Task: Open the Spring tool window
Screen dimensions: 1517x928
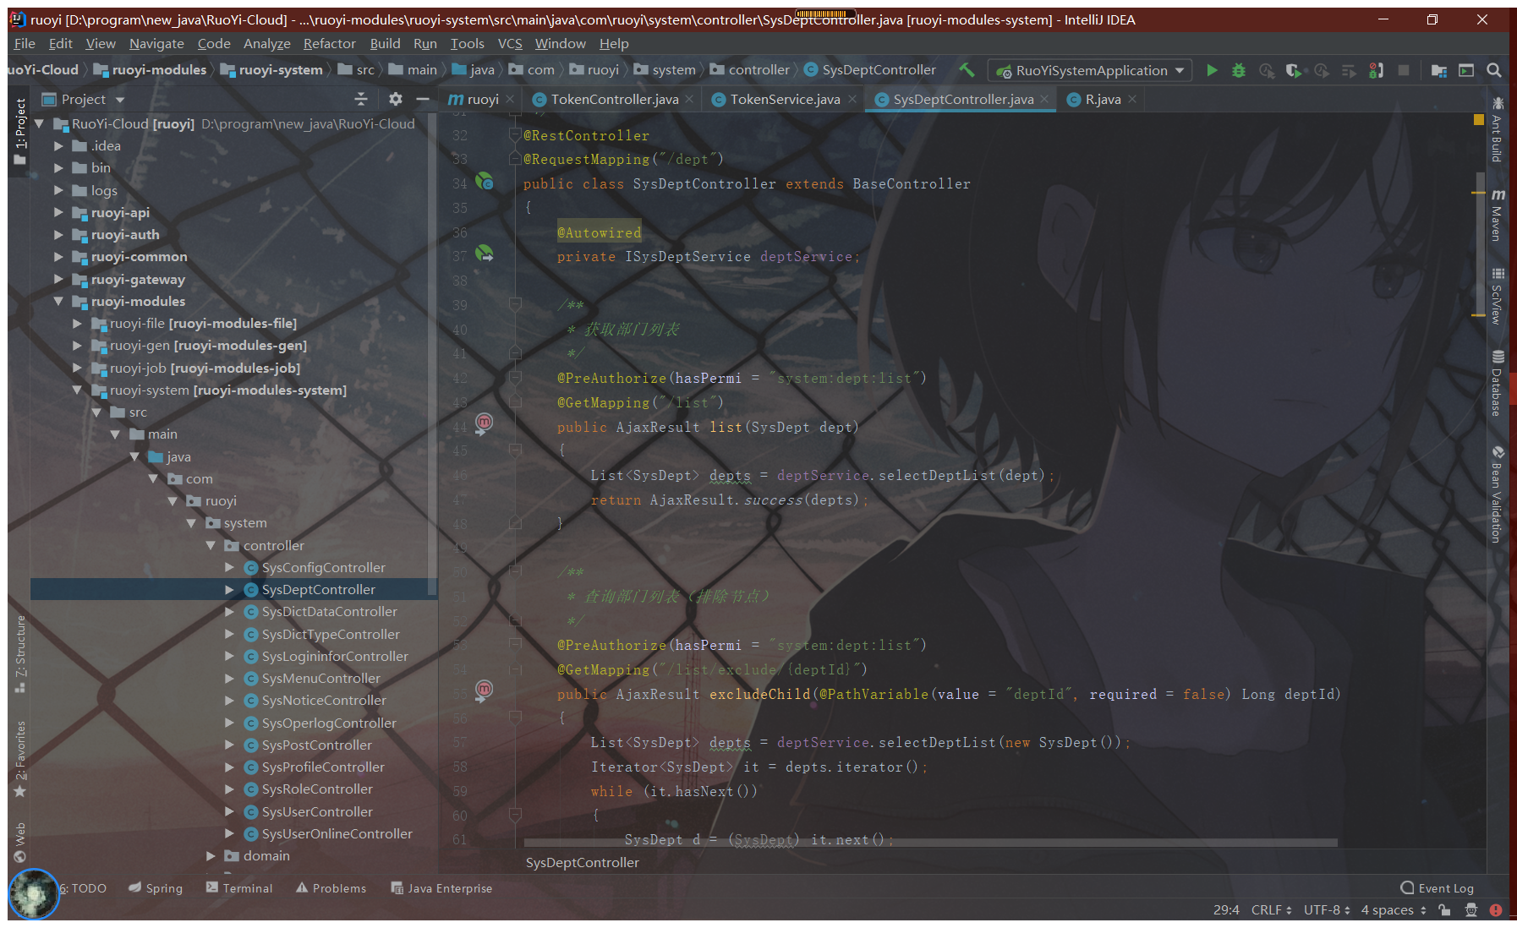Action: 156,887
